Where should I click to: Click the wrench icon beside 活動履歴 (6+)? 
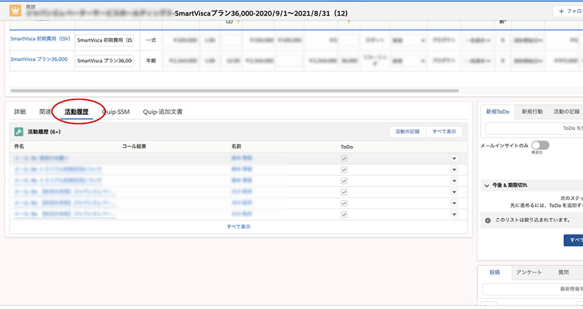pos(19,131)
